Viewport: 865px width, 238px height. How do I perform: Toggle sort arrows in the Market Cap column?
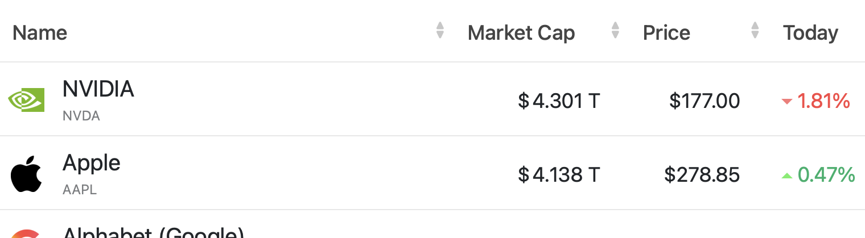click(x=615, y=31)
